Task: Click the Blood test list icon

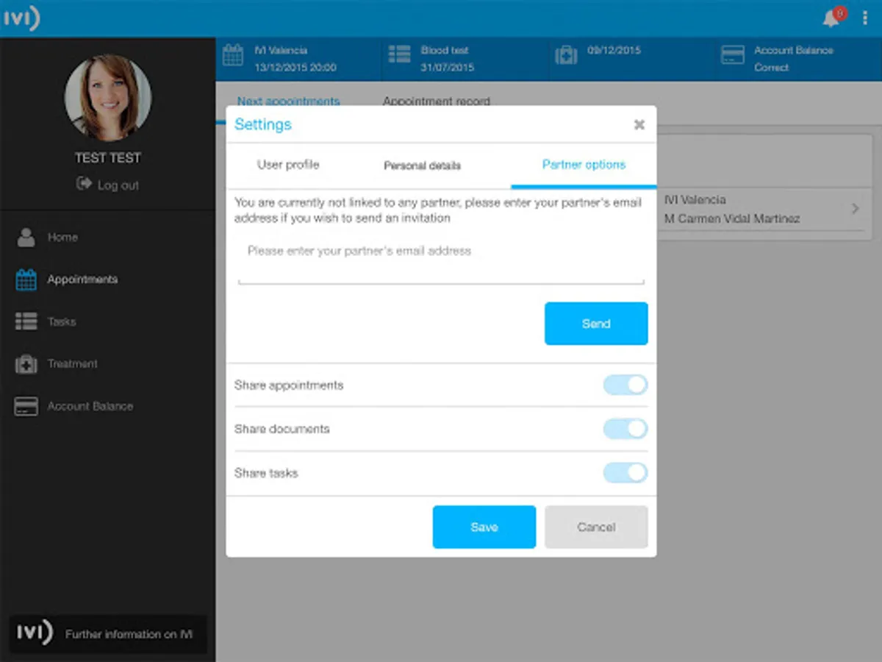Action: pyautogui.click(x=399, y=54)
